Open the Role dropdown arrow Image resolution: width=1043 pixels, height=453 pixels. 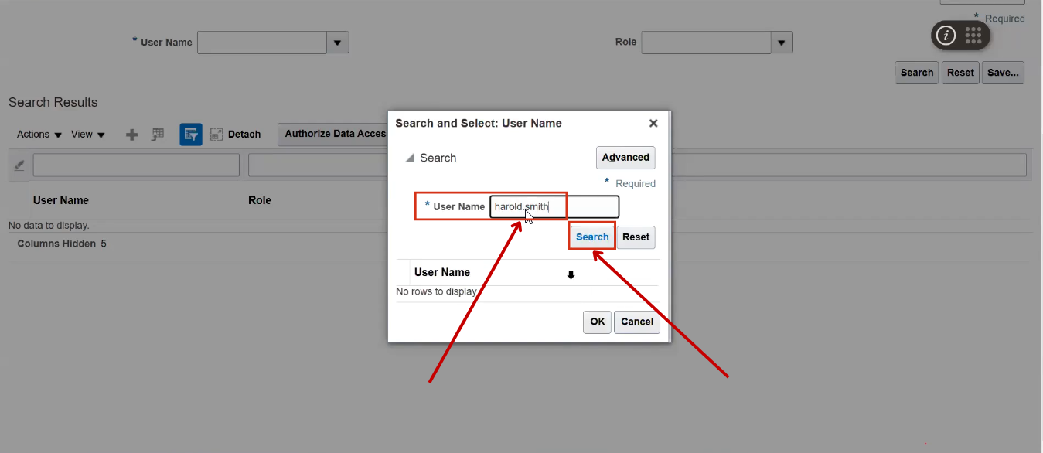click(782, 43)
